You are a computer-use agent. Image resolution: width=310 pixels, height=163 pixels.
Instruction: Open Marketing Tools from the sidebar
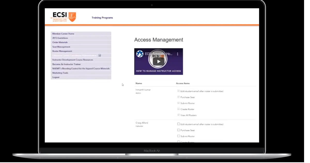[60, 73]
